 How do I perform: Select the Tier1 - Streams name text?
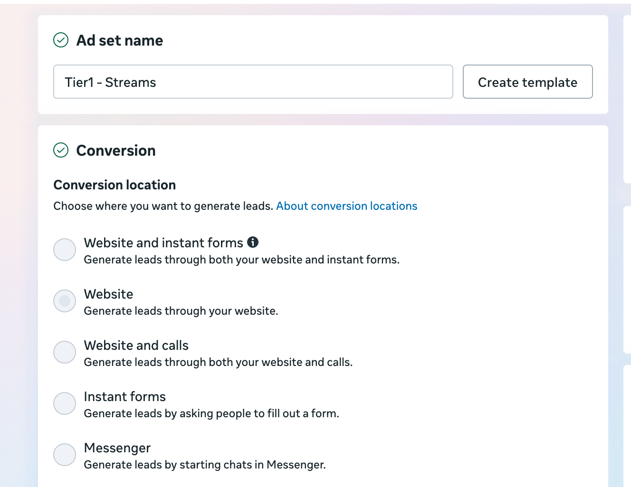coord(110,82)
